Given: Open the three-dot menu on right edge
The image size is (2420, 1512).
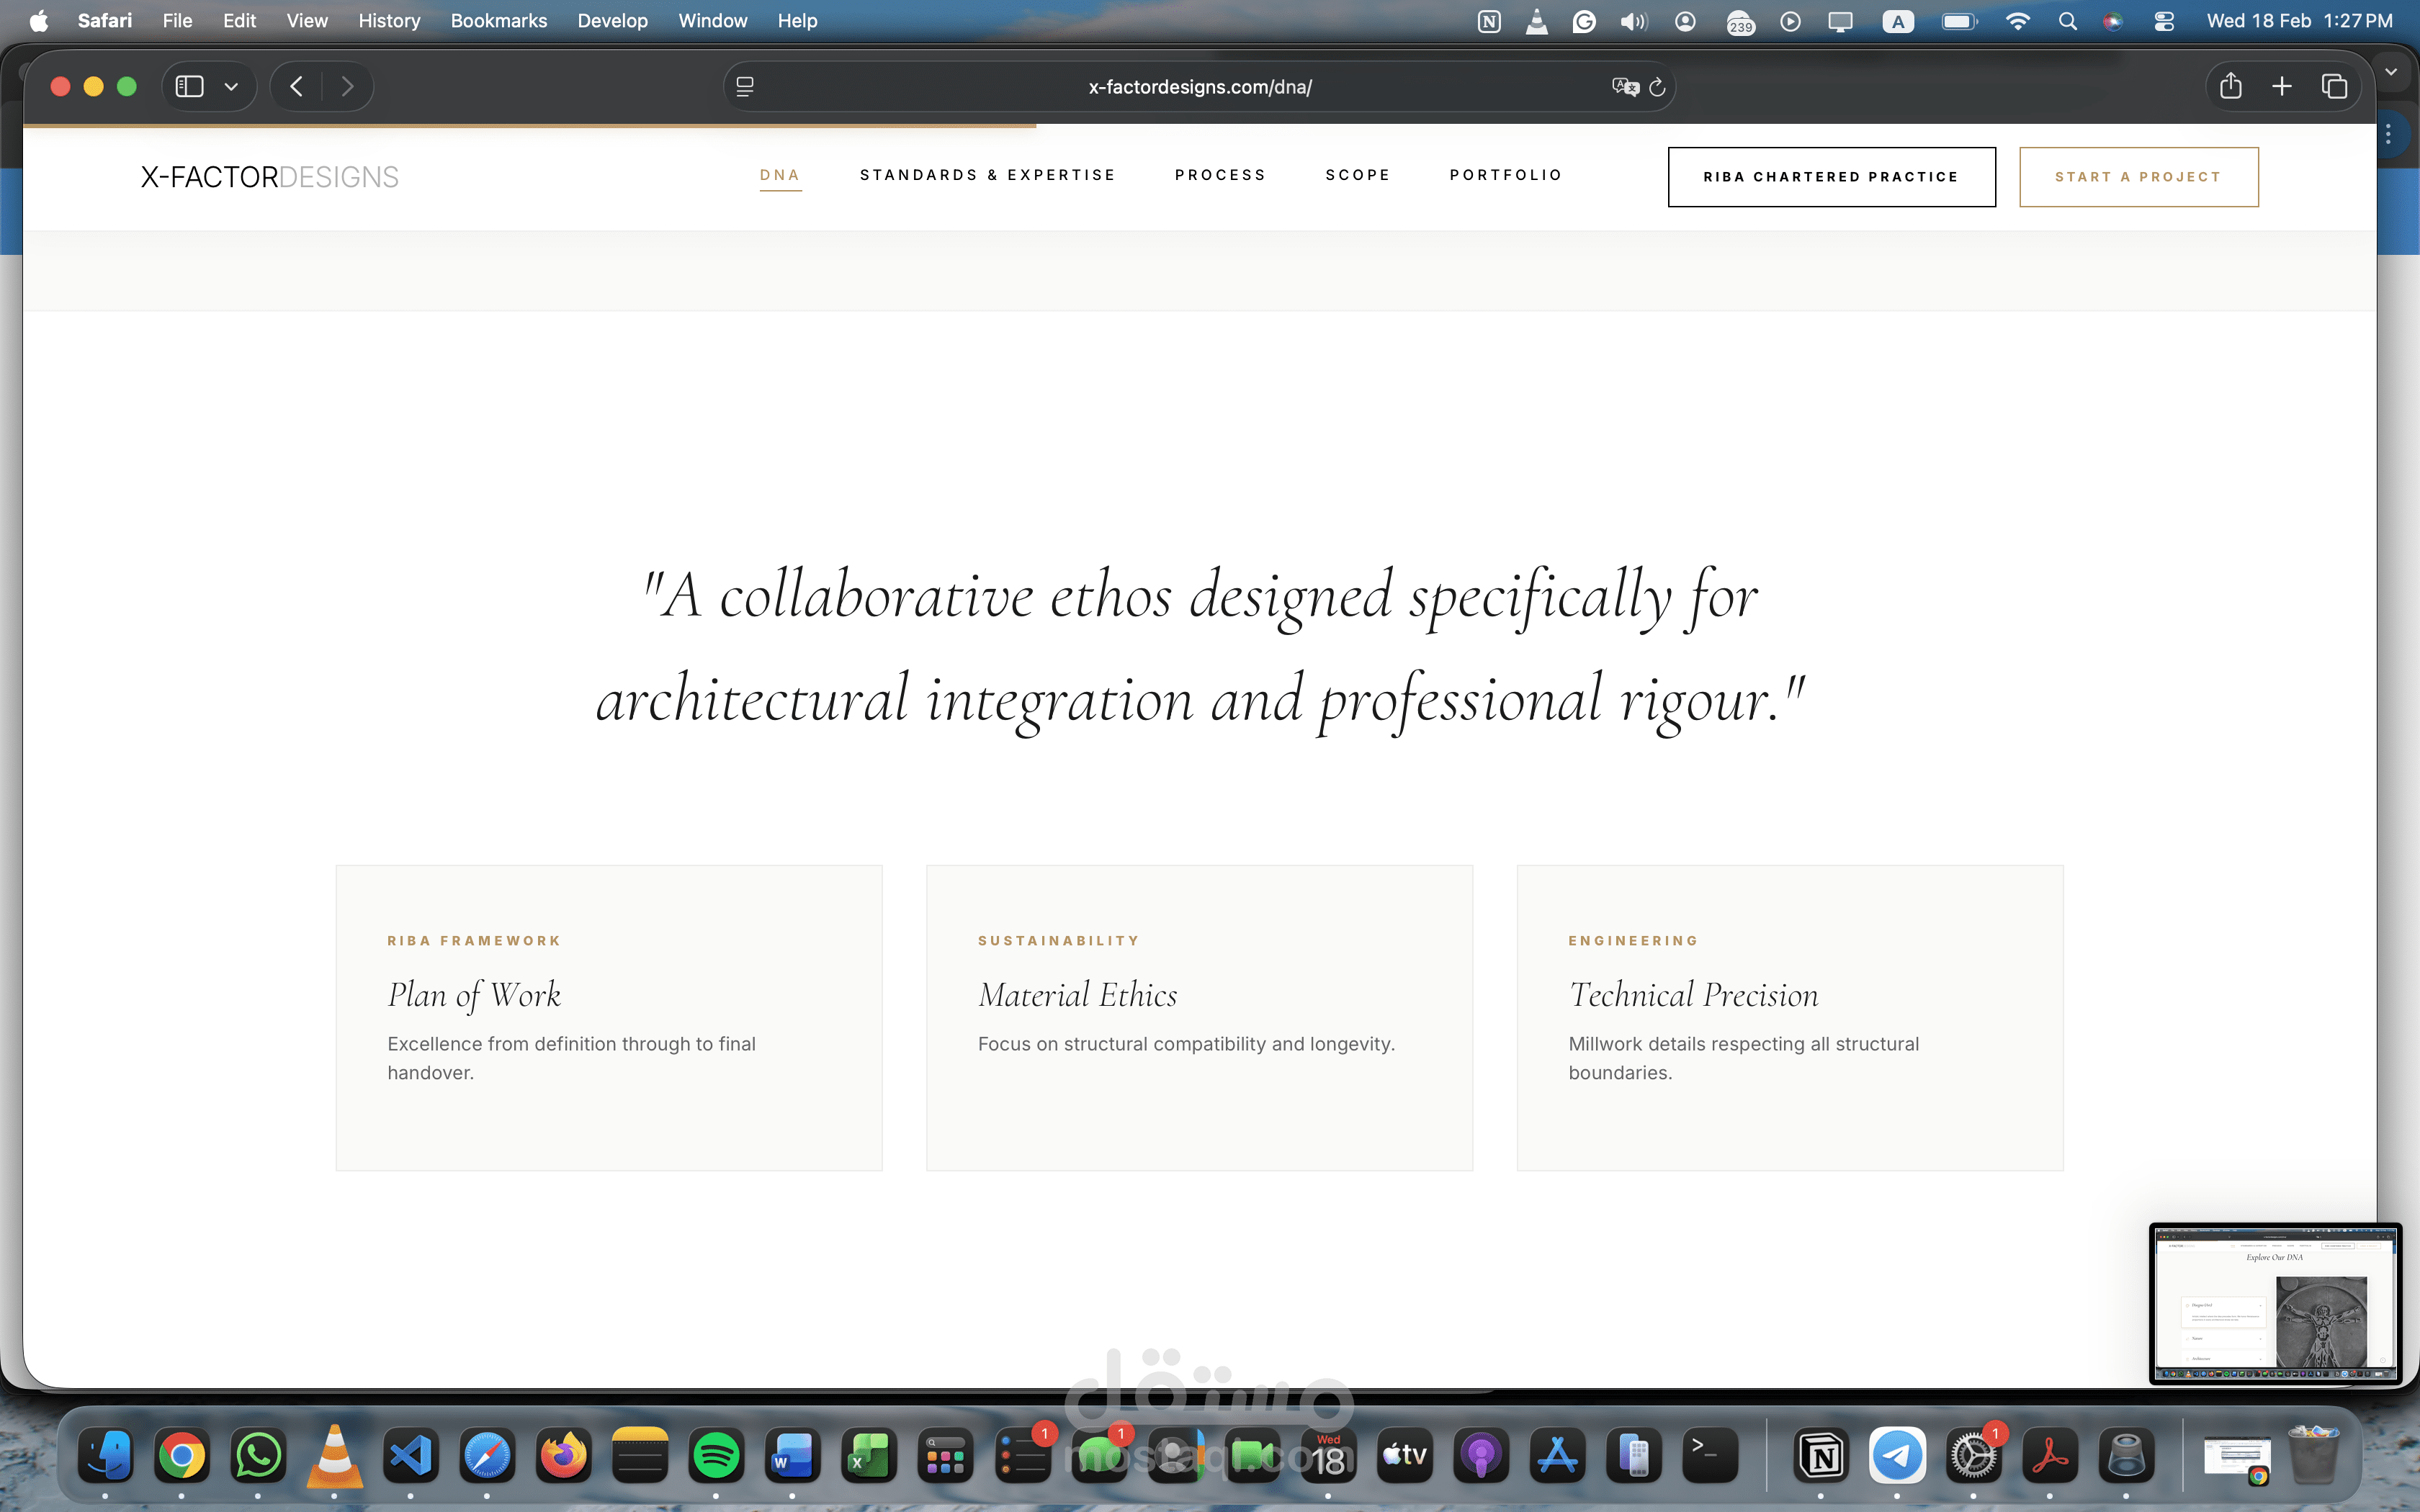Looking at the screenshot, I should point(2388,134).
